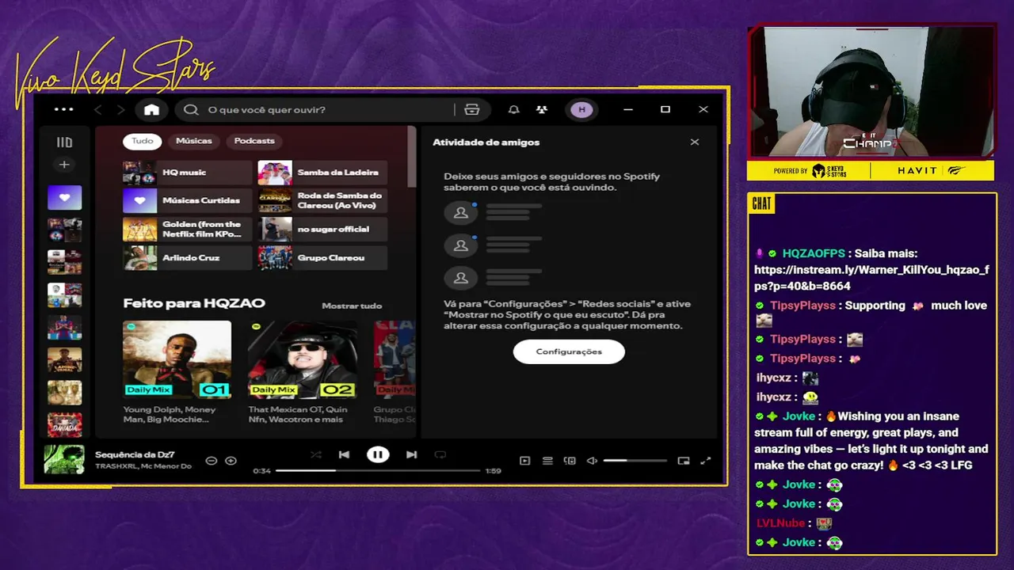Toggle the friend activity icon

pos(542,110)
